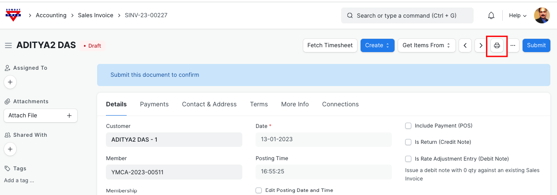Click the Fetch Timesheet button
This screenshot has height=195, width=557.
point(330,45)
